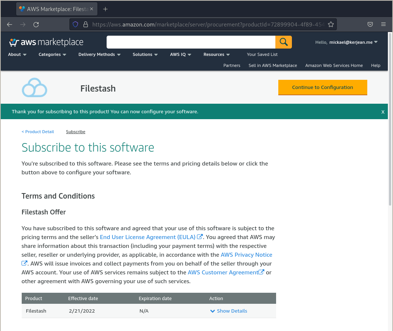Image resolution: width=393 pixels, height=331 pixels.
Task: Go to Your Saved List
Action: 262,54
